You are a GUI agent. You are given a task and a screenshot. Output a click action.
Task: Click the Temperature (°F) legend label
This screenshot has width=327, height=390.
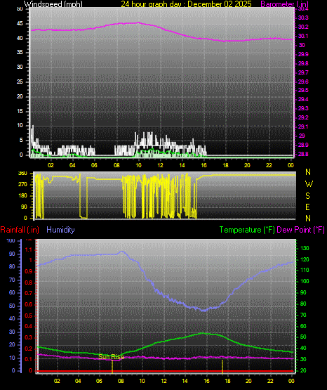point(247,230)
